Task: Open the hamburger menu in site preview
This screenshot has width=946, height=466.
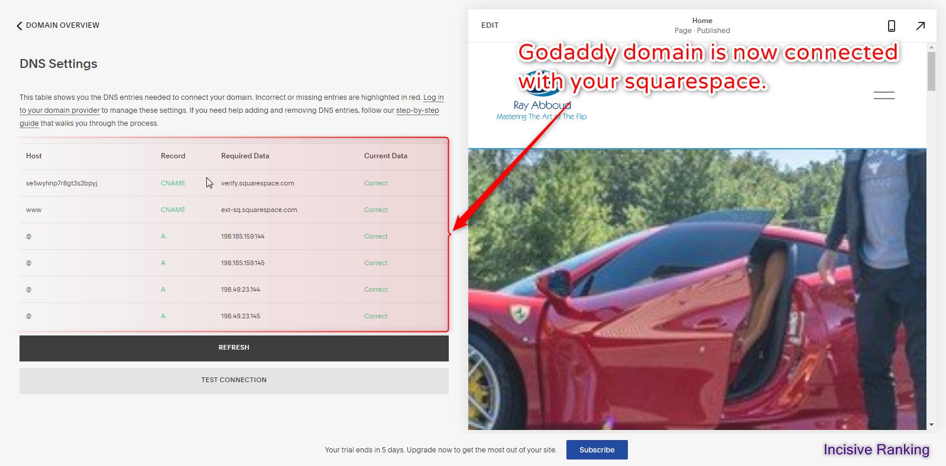Action: [884, 95]
